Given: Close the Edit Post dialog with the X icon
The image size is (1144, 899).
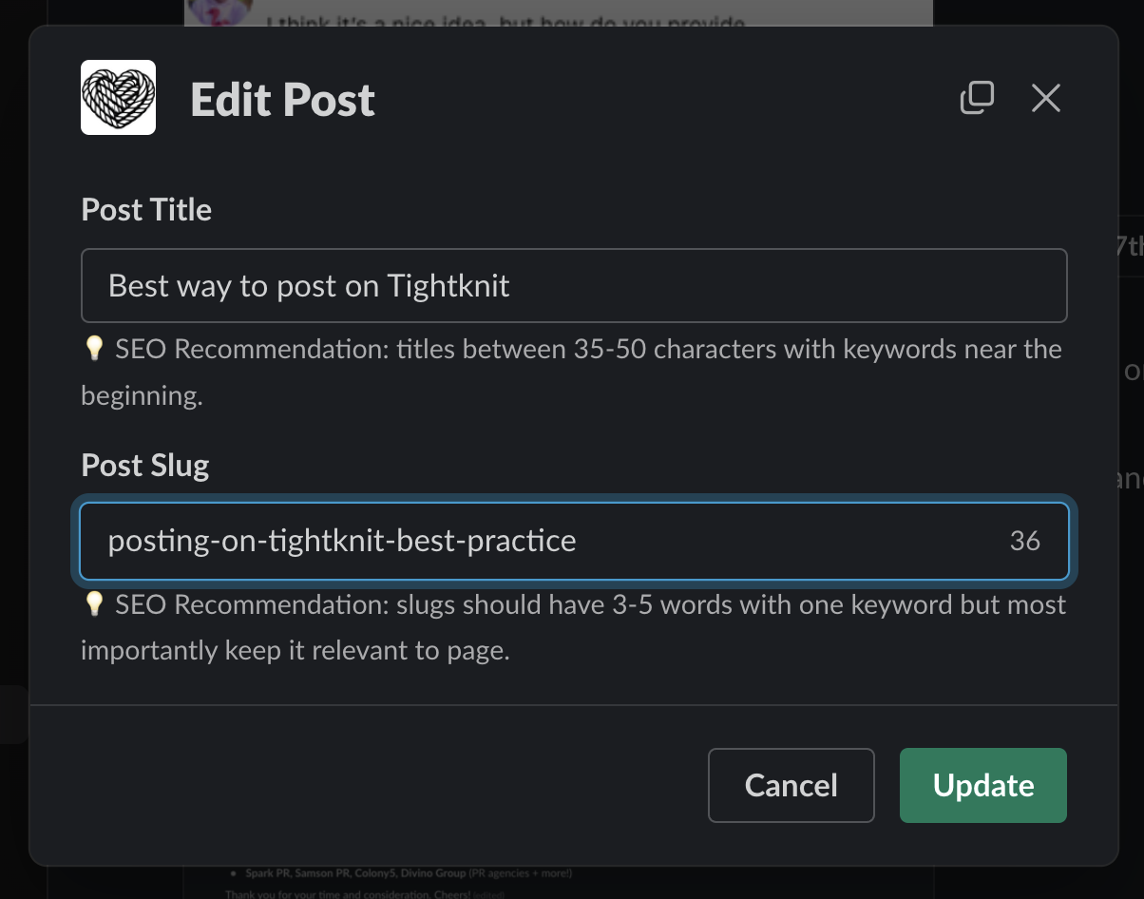Looking at the screenshot, I should 1045,98.
